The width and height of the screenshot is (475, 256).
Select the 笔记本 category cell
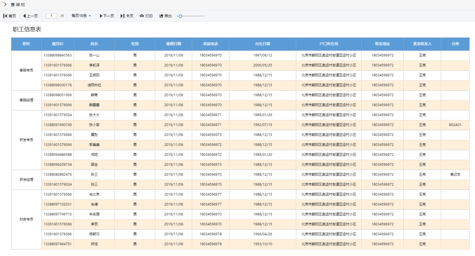[x=455, y=175]
